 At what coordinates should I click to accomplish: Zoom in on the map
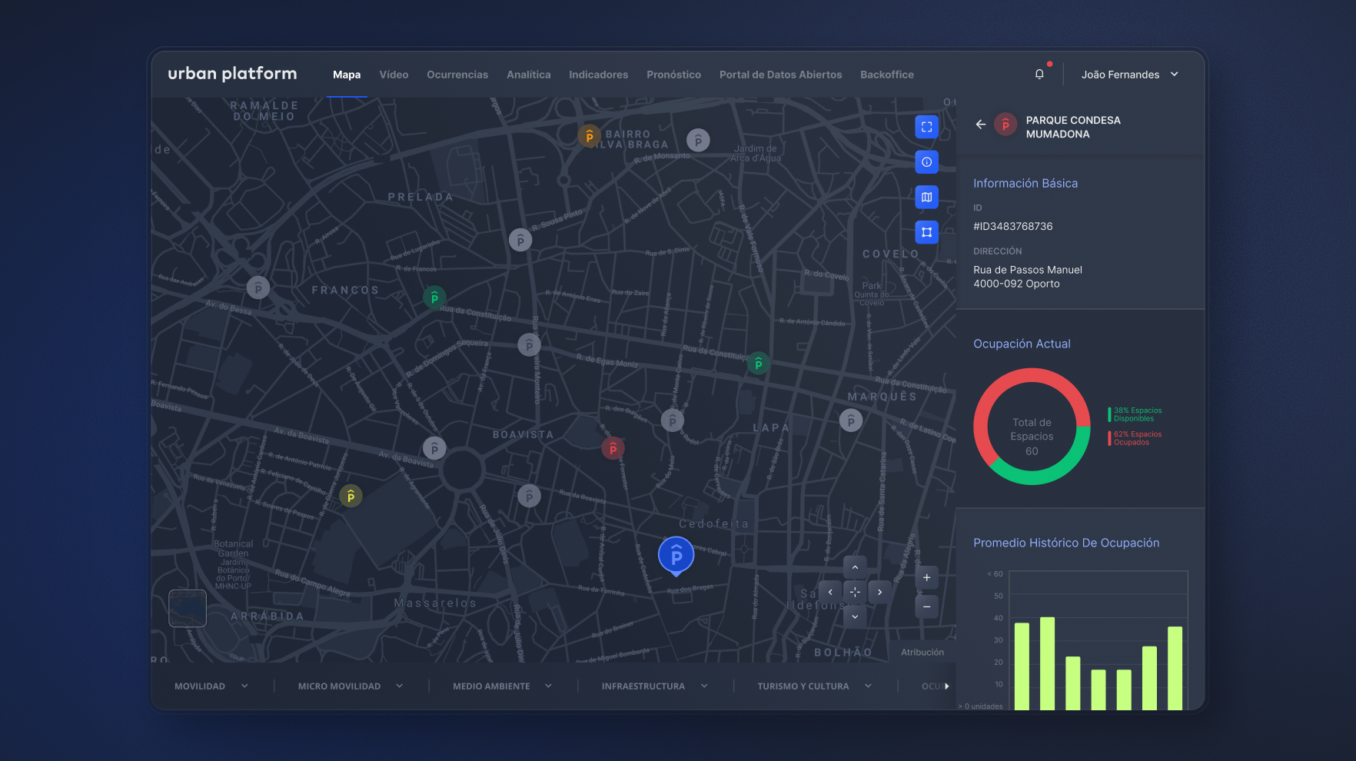(x=926, y=578)
